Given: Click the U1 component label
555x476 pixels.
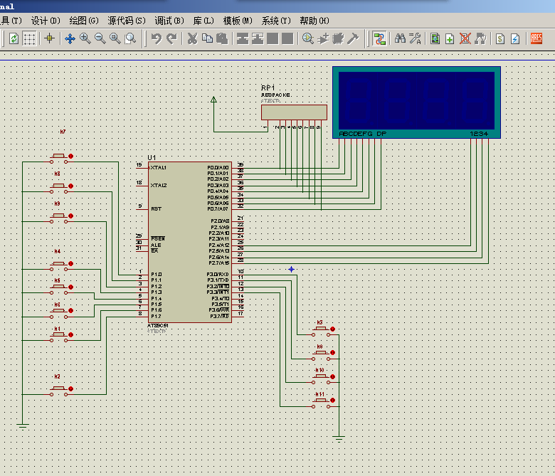Looking at the screenshot, I should coord(152,157).
